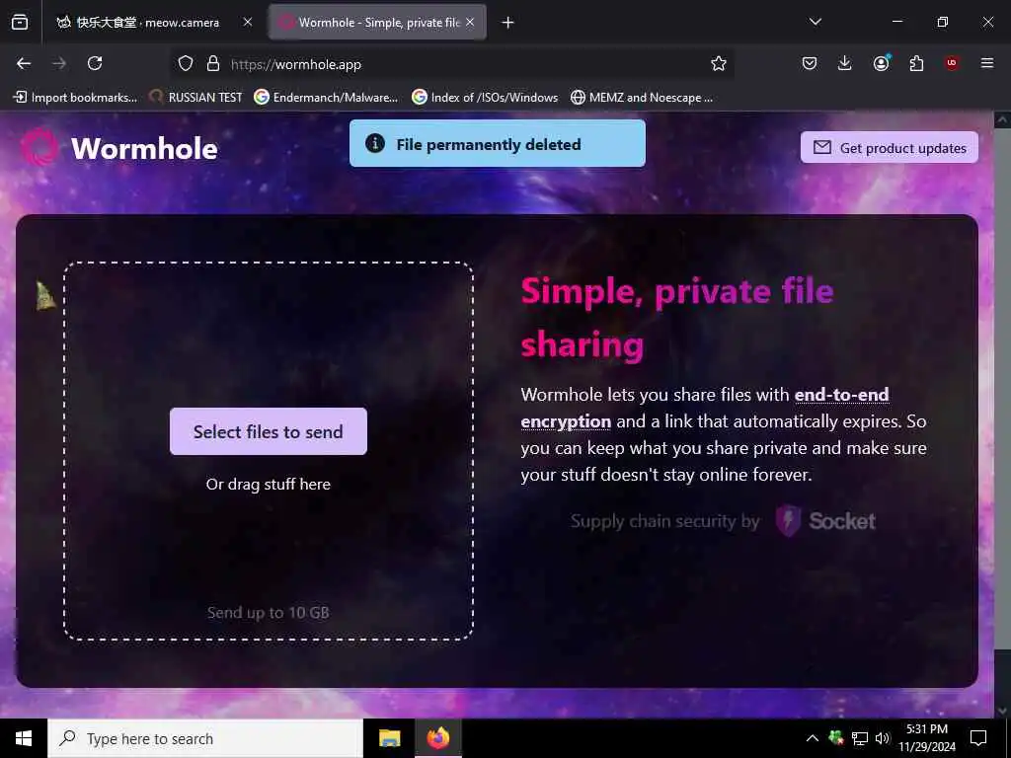Open MEMZ and Noescape bookmark
The width and height of the screenshot is (1011, 758).
click(x=642, y=98)
